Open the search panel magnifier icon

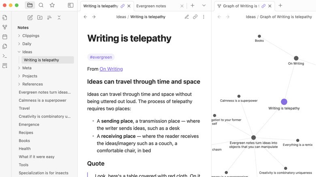click(x=41, y=5)
